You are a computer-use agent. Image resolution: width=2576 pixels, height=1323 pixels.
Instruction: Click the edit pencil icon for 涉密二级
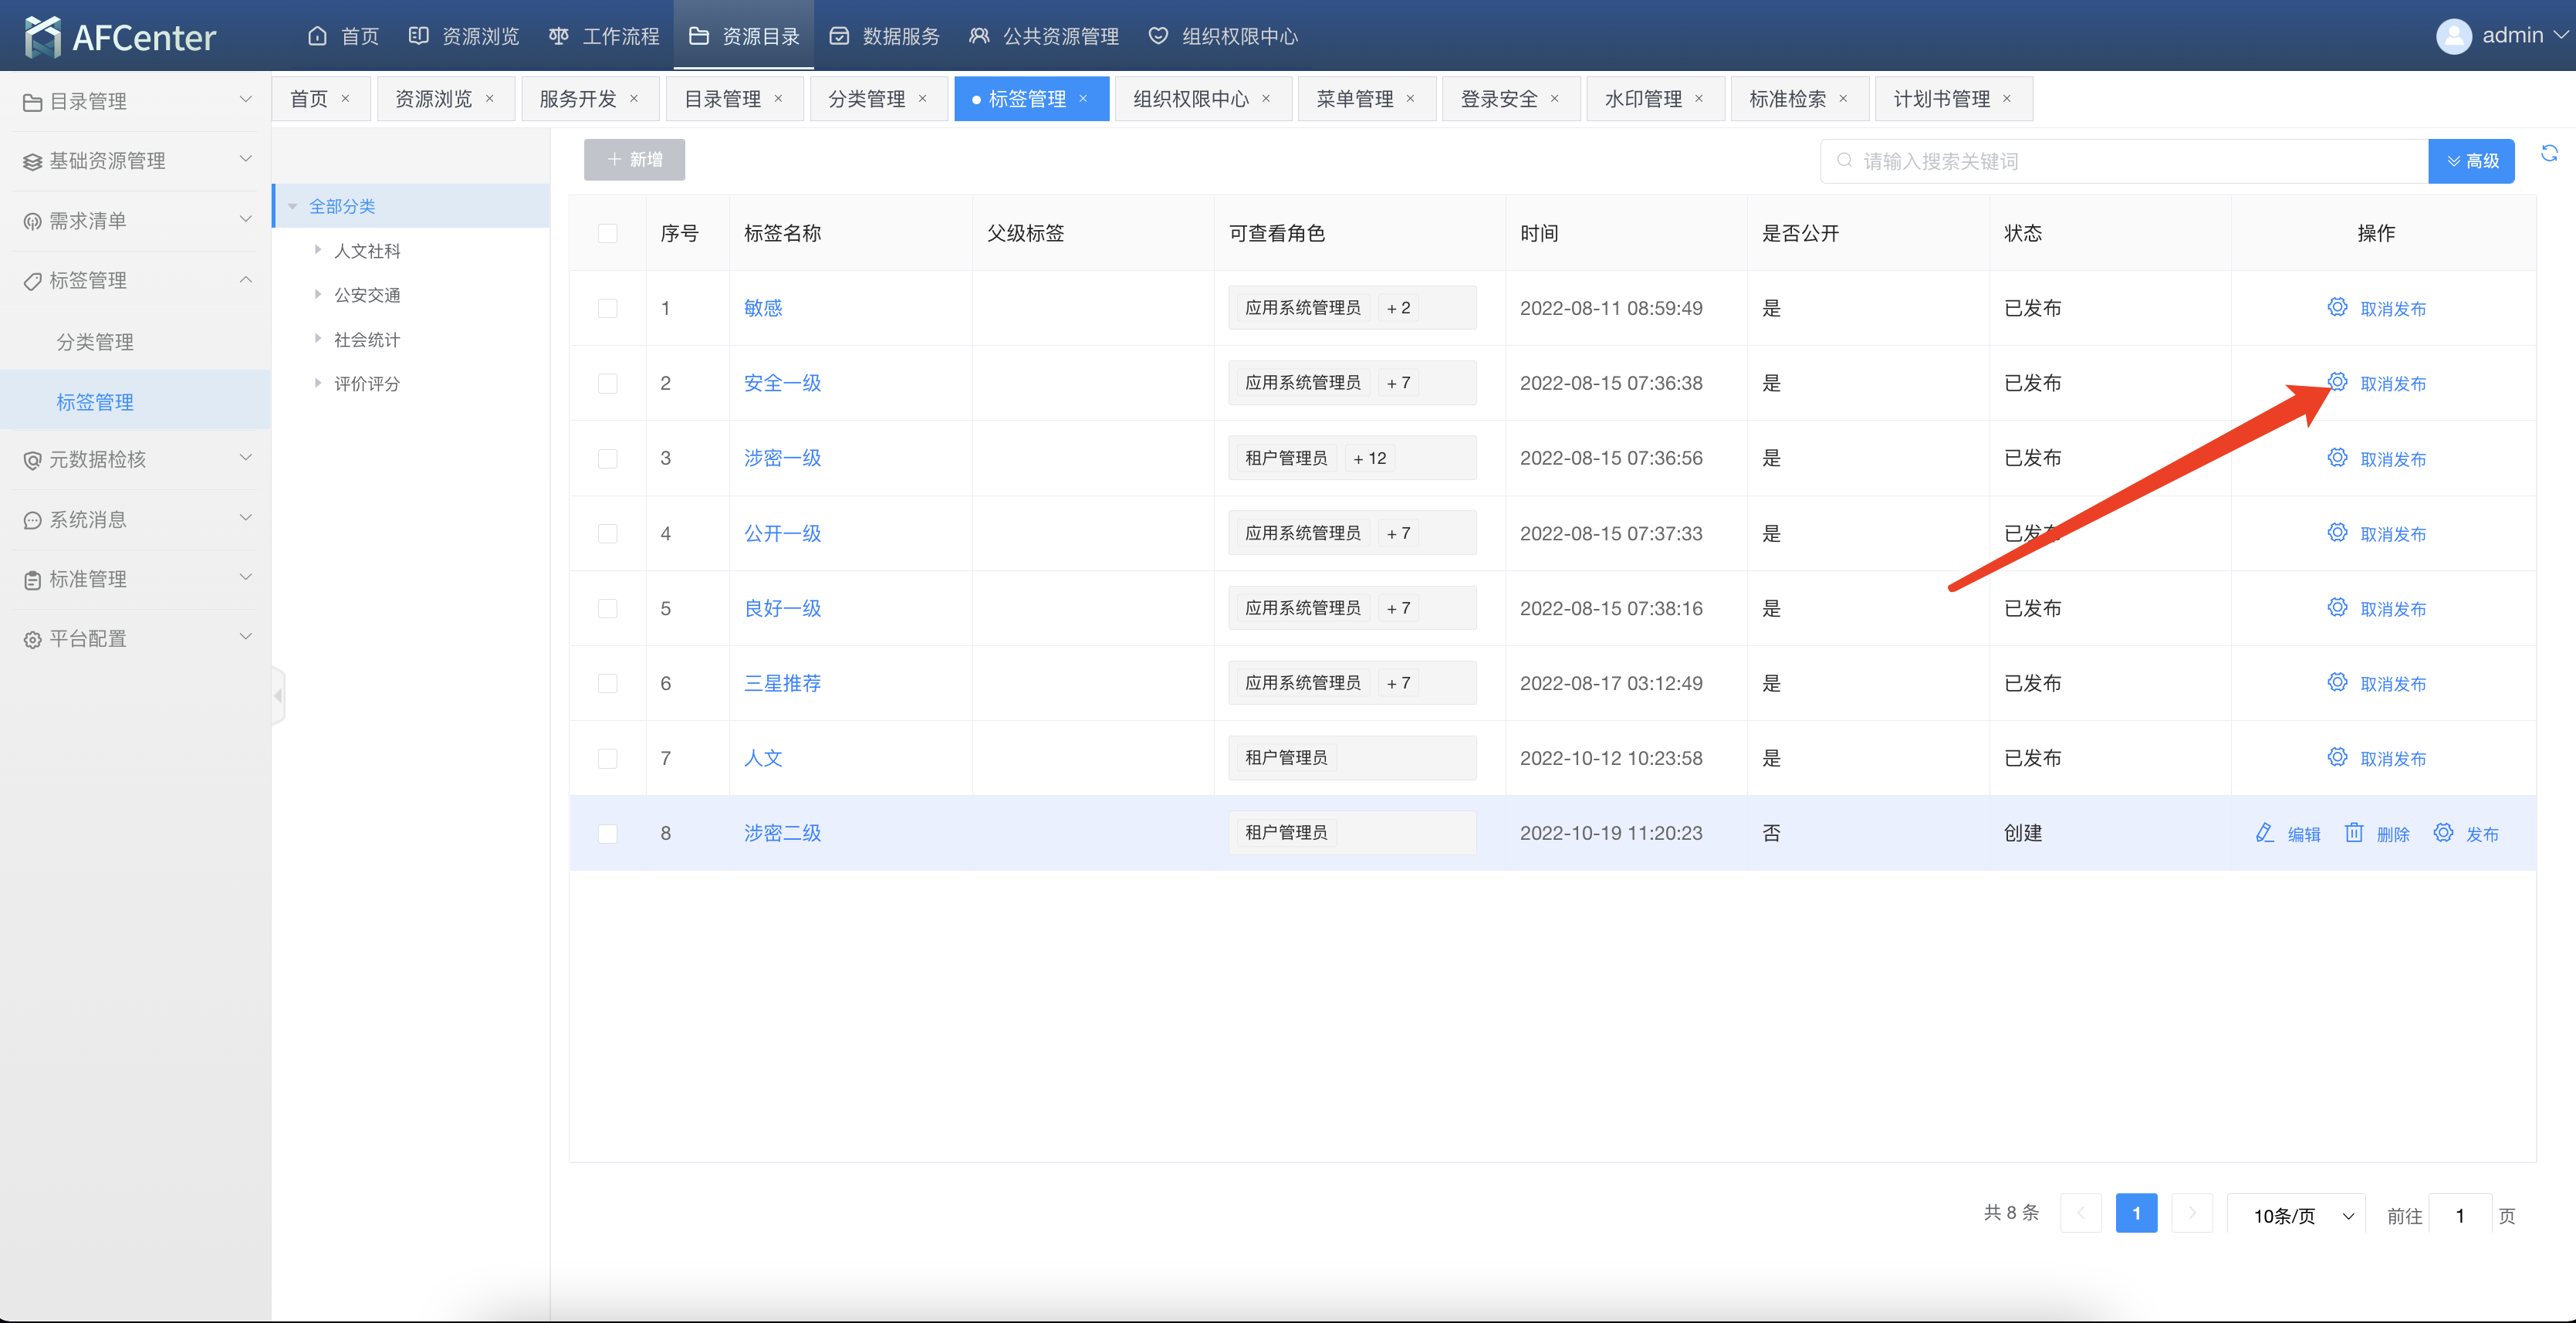tap(2264, 833)
